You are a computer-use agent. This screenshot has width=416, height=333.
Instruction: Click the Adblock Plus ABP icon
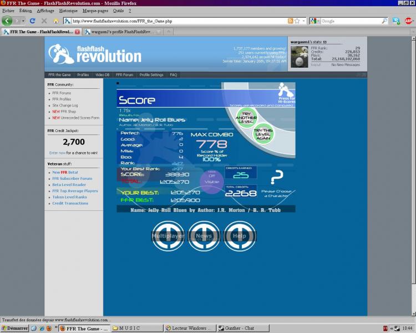point(408,21)
